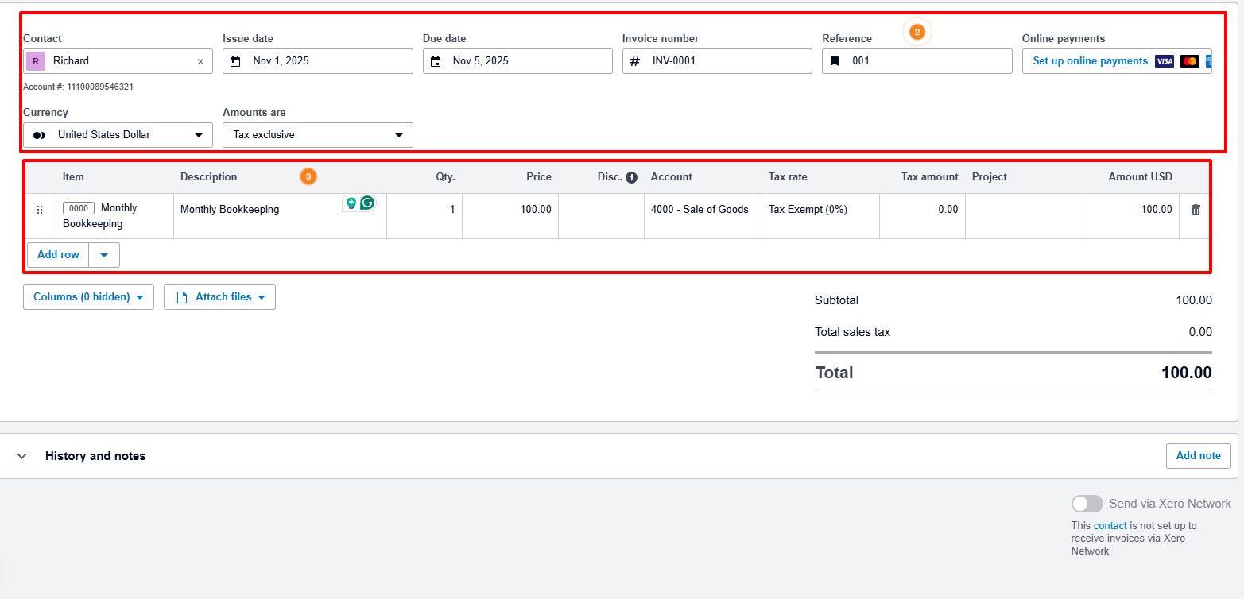Click the lightbulb suggestion icon in the description
This screenshot has height=599, width=1244.
(x=351, y=203)
